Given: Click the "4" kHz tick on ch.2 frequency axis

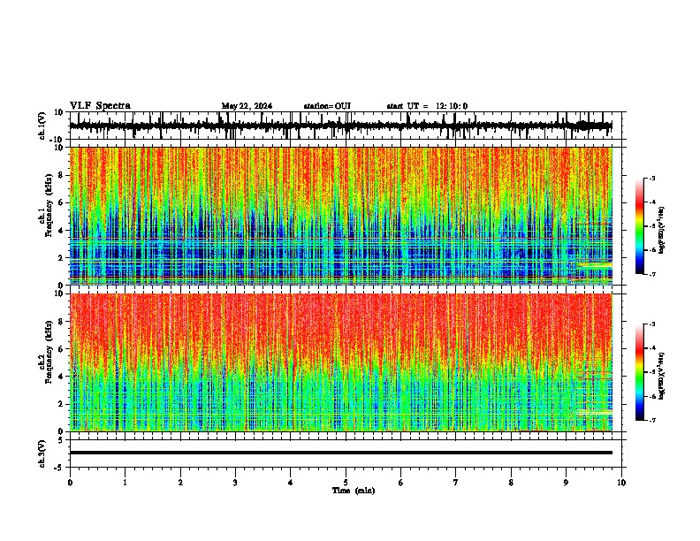Looking at the screenshot, I should pos(62,377).
